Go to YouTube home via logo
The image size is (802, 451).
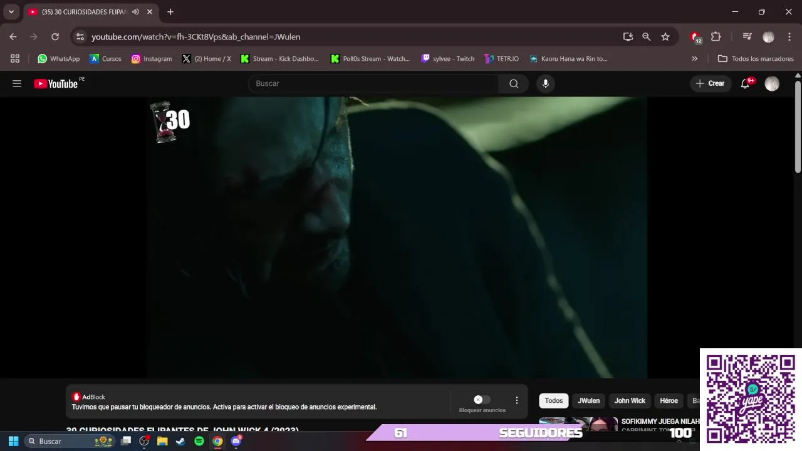pyautogui.click(x=56, y=83)
